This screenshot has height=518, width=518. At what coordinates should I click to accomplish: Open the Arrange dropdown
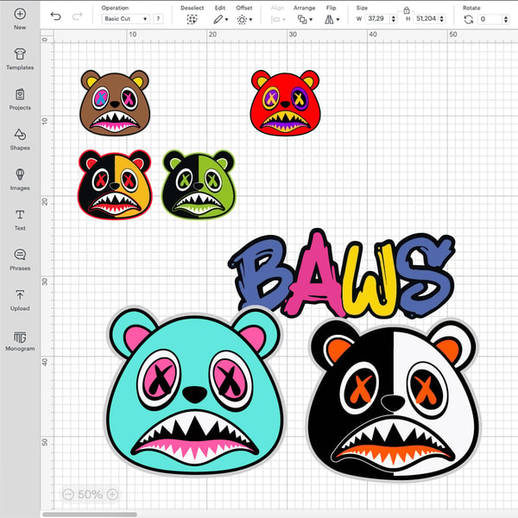(305, 20)
